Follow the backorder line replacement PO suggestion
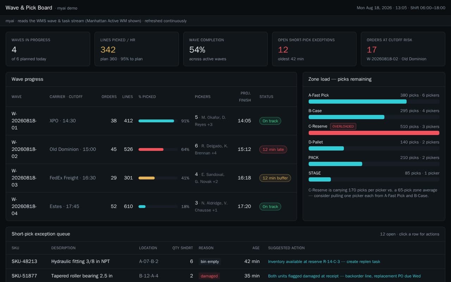The width and height of the screenshot is (451, 282). click(344, 276)
